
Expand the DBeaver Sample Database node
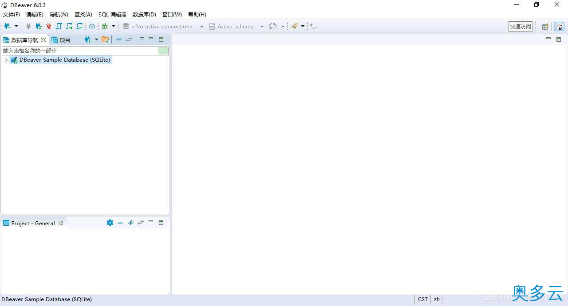pos(6,60)
